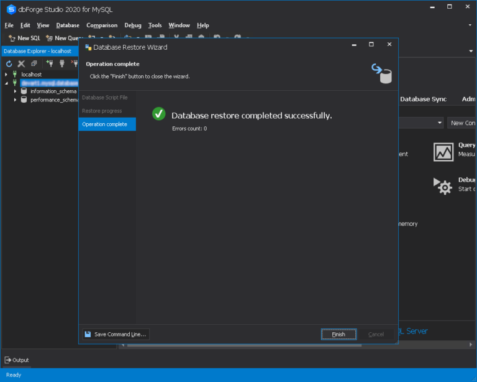This screenshot has width=477, height=382.
Task: Click the Debug gear play icon
Action: pos(443,186)
